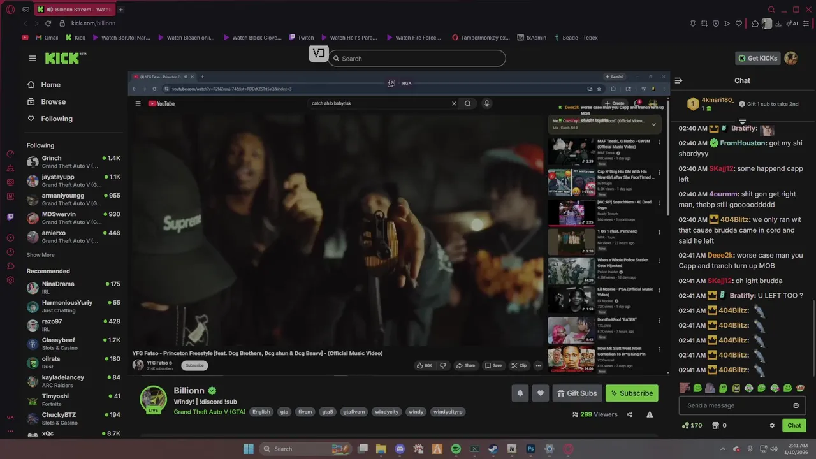Open Photoshop from the taskbar
The image size is (816, 459).
[530, 449]
